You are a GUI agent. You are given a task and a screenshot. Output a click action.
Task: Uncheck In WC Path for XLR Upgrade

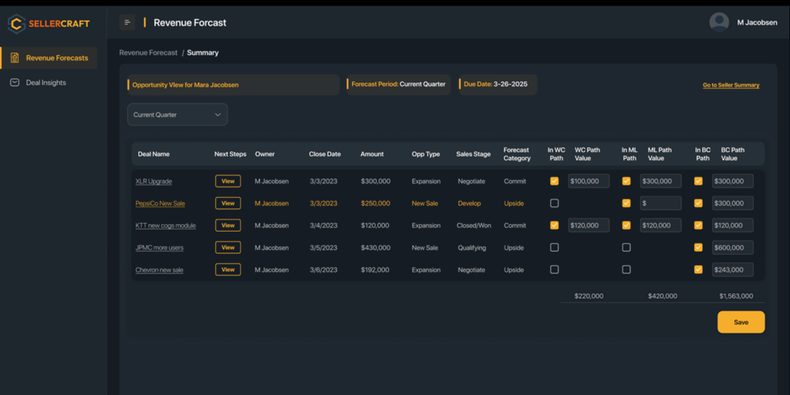554,182
